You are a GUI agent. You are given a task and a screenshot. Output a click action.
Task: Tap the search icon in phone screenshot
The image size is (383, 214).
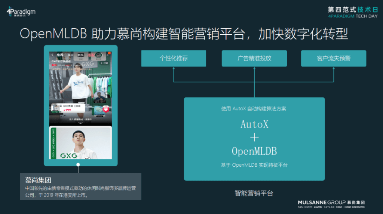101,55
